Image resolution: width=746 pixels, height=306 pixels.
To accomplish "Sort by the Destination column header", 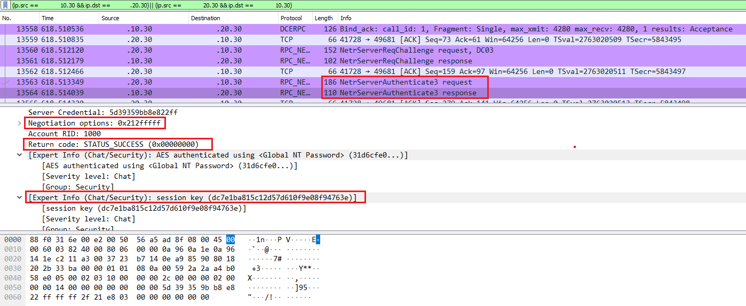I will pyautogui.click(x=205, y=18).
